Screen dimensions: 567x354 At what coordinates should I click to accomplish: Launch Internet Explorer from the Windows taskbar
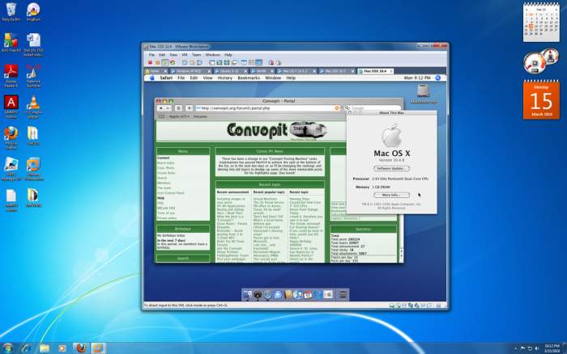click(x=26, y=348)
